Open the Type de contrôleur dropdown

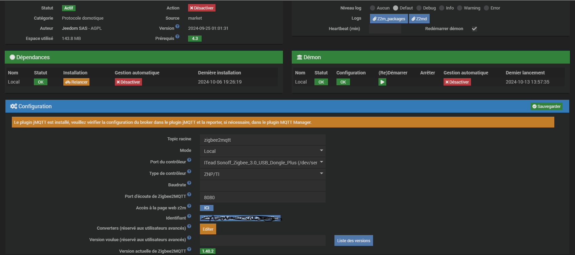coord(263,174)
